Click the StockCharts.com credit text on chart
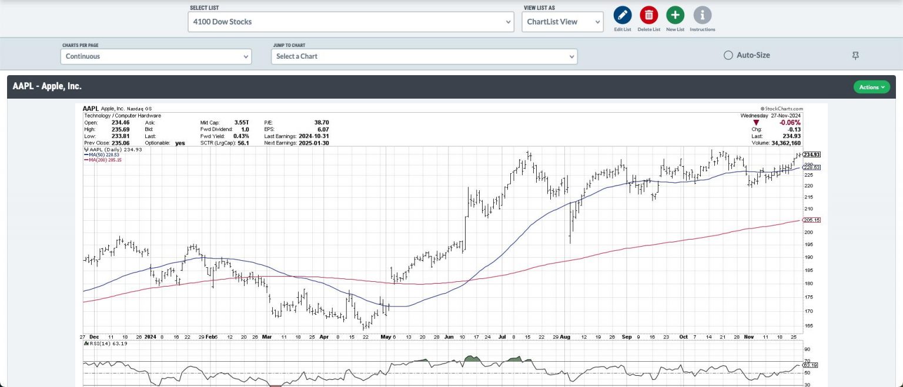 tap(781, 109)
